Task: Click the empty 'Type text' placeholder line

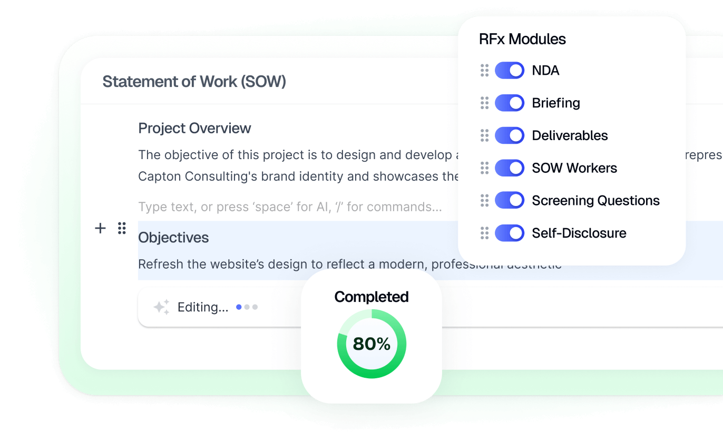Action: (x=290, y=207)
